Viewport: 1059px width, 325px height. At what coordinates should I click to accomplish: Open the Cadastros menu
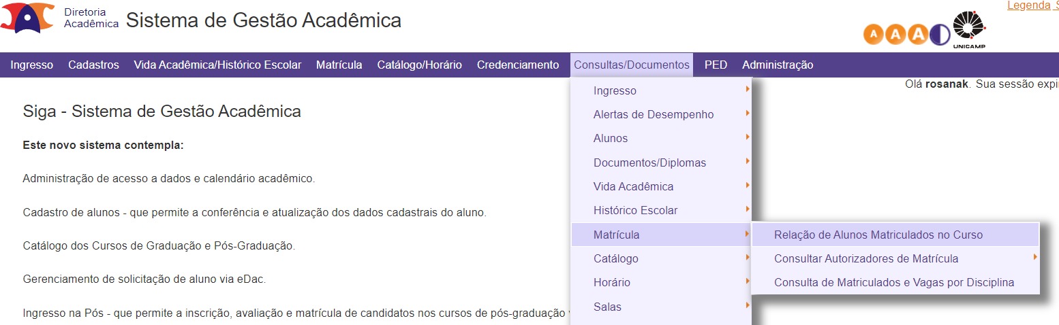click(x=93, y=65)
